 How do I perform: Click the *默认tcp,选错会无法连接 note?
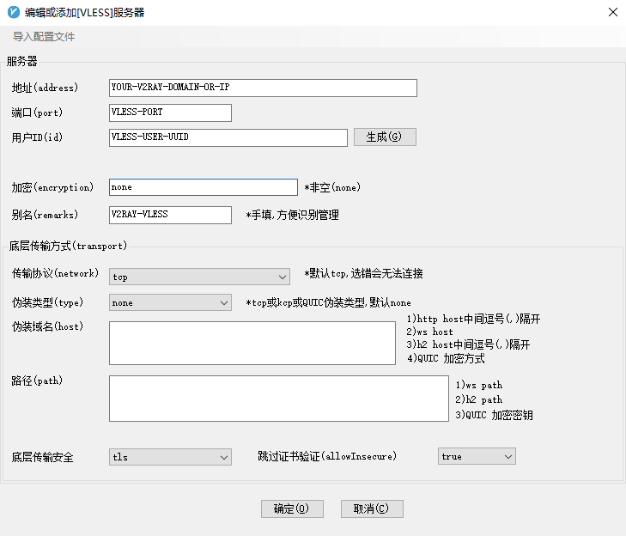pyautogui.click(x=363, y=274)
